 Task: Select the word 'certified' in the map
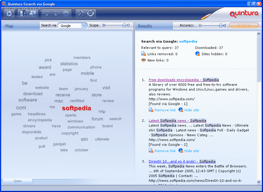pyautogui.click(x=77, y=101)
